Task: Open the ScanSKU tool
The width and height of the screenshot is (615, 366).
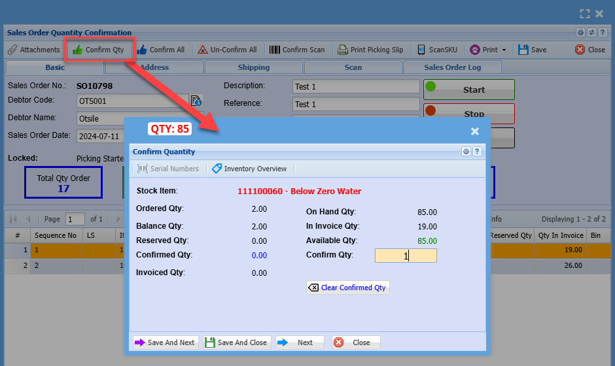Action: coord(437,50)
